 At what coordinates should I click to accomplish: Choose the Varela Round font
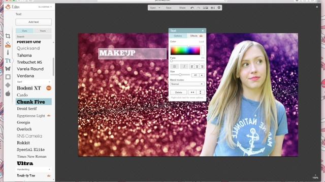[30, 69]
